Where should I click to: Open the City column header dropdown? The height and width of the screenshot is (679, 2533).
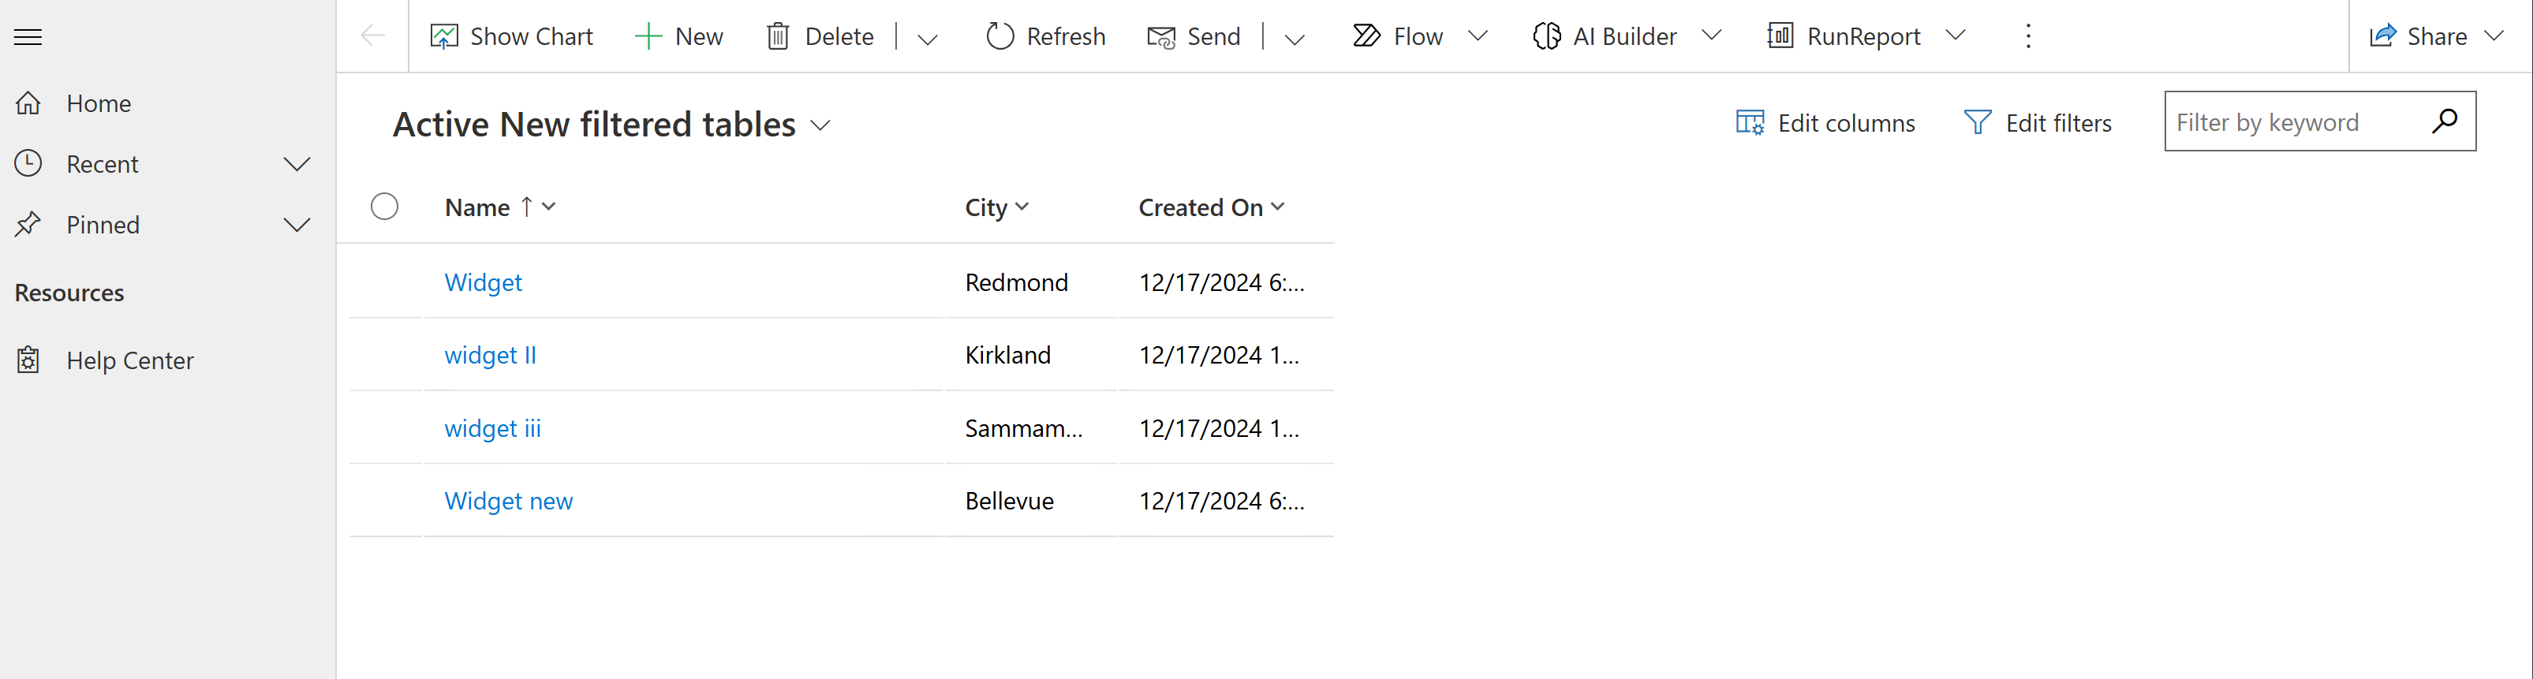[x=1022, y=207]
